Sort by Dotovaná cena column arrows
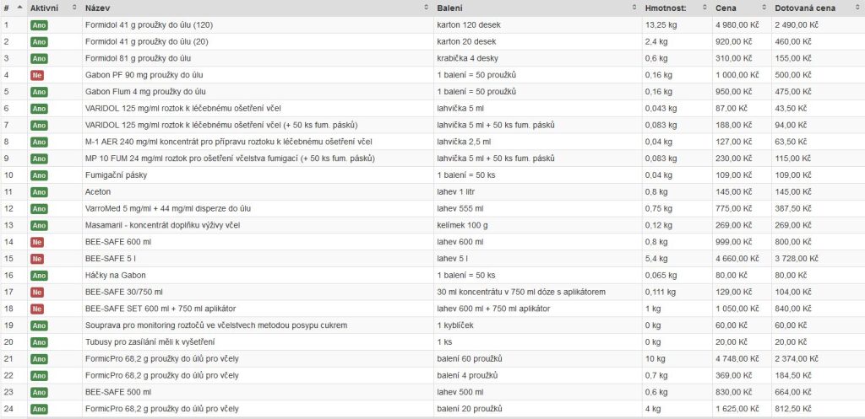This screenshot has height=419, width=865. (857, 8)
